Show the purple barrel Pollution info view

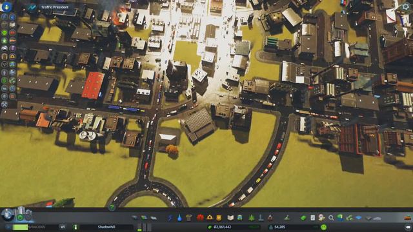tap(12, 48)
